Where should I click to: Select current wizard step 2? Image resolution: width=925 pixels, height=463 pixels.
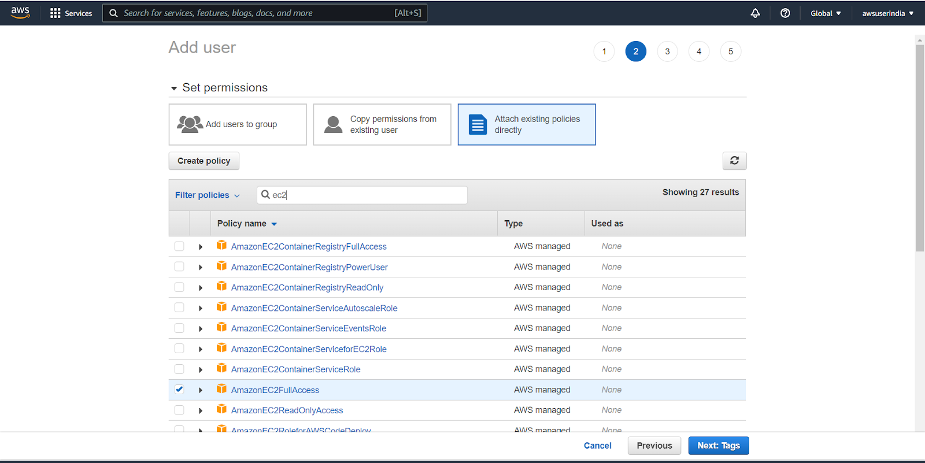(636, 51)
